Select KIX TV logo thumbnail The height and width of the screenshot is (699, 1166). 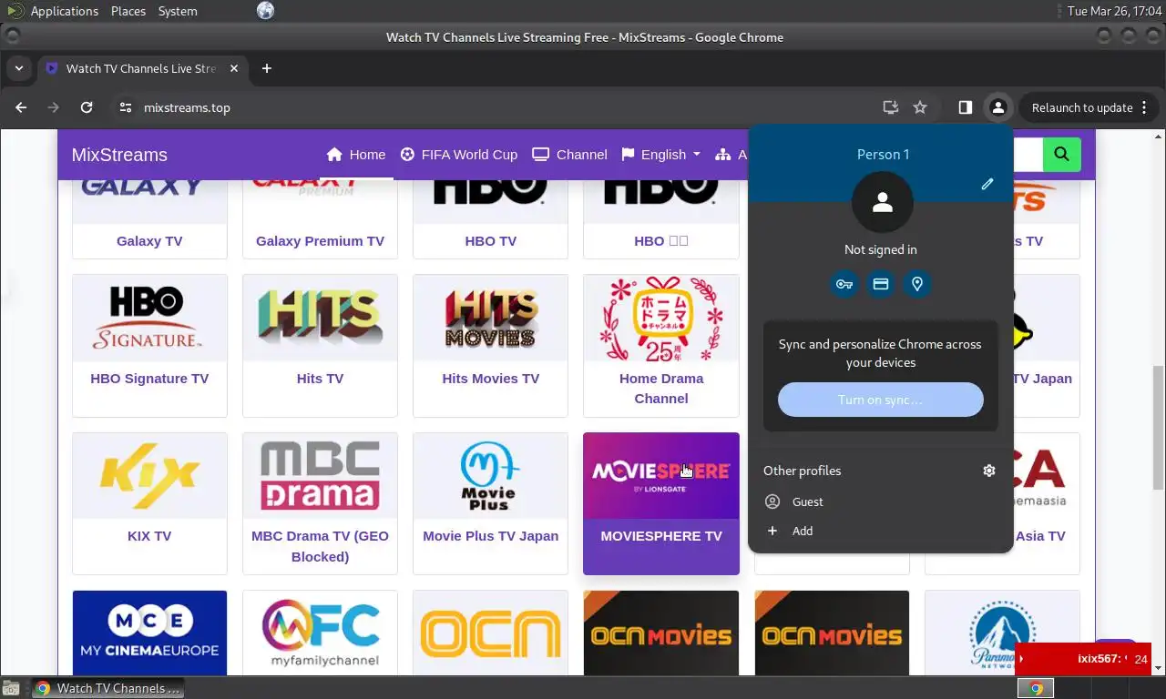tap(149, 476)
